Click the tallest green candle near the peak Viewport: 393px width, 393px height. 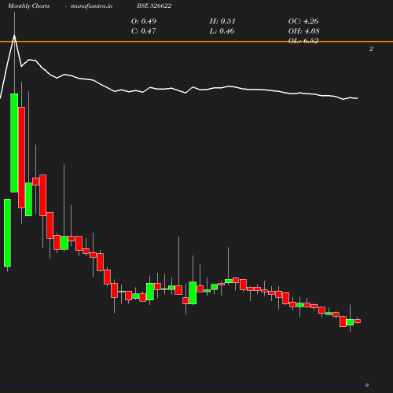click(14, 143)
